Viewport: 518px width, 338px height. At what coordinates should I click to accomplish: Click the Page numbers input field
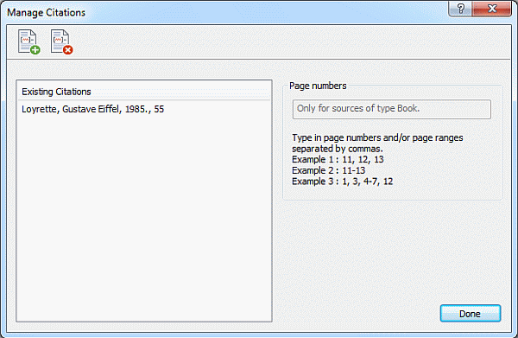(x=391, y=109)
